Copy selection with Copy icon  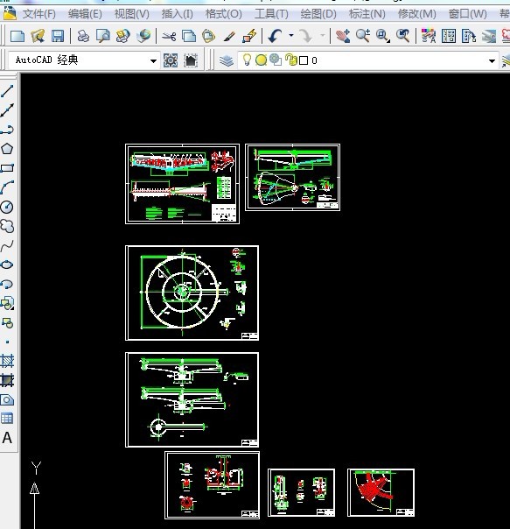pyautogui.click(x=189, y=36)
